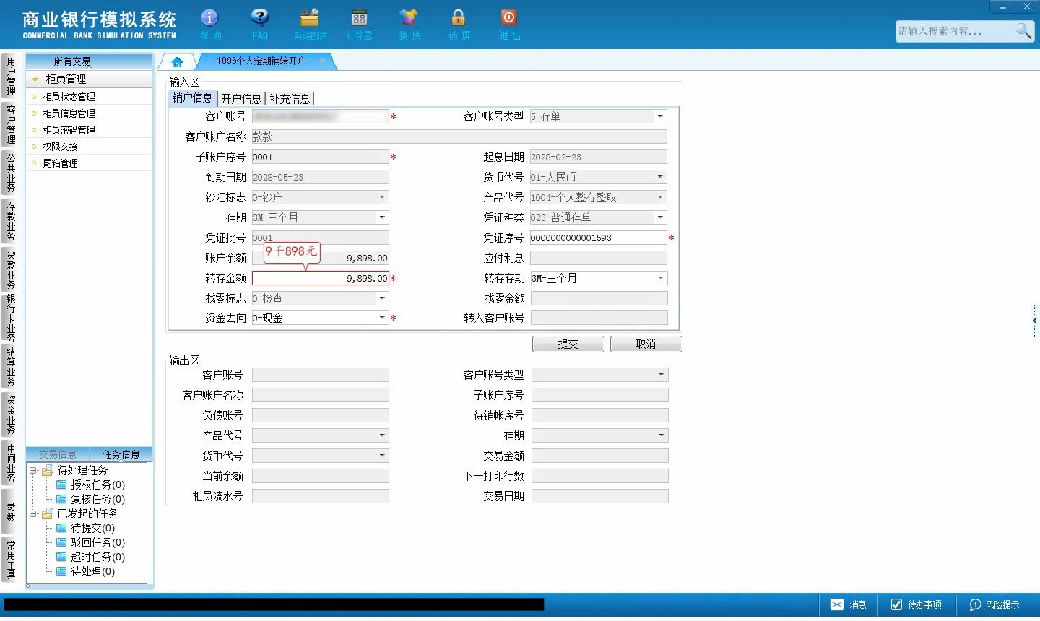The height and width of the screenshot is (621, 1040).
Task: Collapse the 已发起的任务 tree node
Action: pyautogui.click(x=32, y=514)
